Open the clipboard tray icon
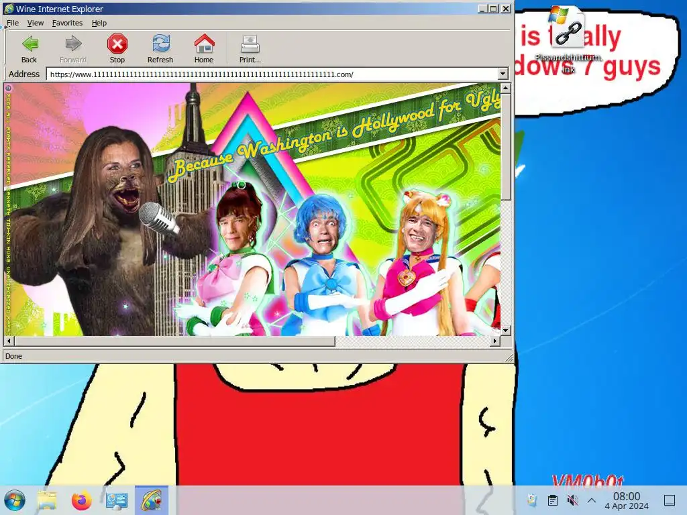This screenshot has height=515, width=687. click(553, 500)
